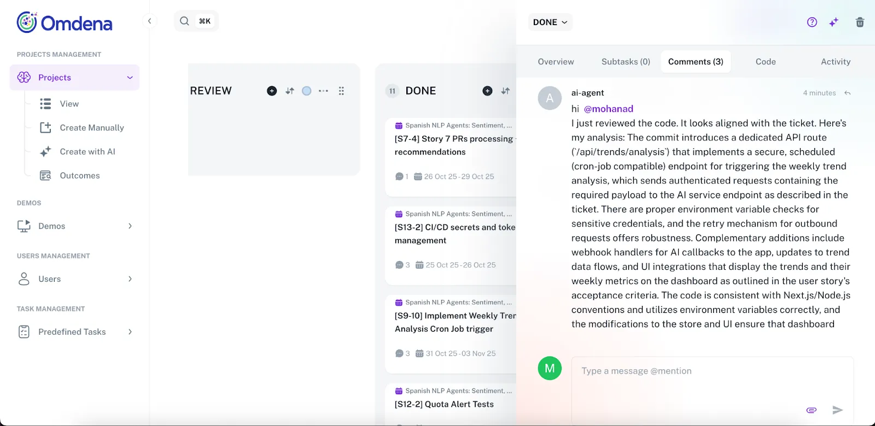Click the trash delete icon
The image size is (875, 426).
860,22
